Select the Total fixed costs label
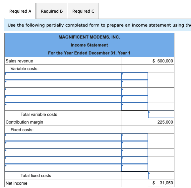This screenshot has width=191, height=188. [36, 176]
